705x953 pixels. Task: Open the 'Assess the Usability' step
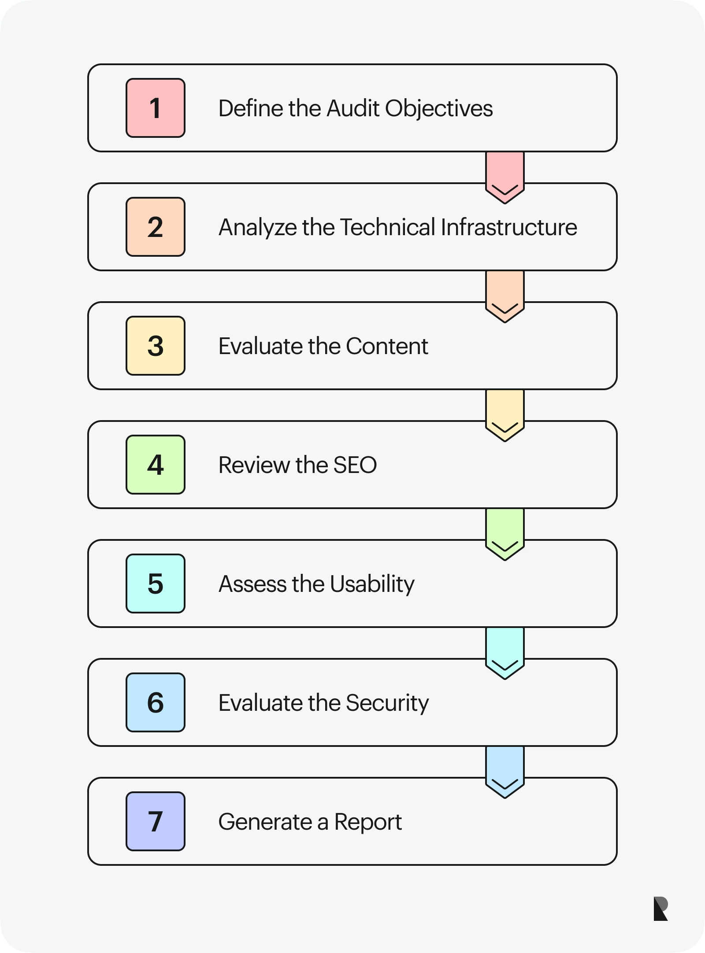pos(316,584)
